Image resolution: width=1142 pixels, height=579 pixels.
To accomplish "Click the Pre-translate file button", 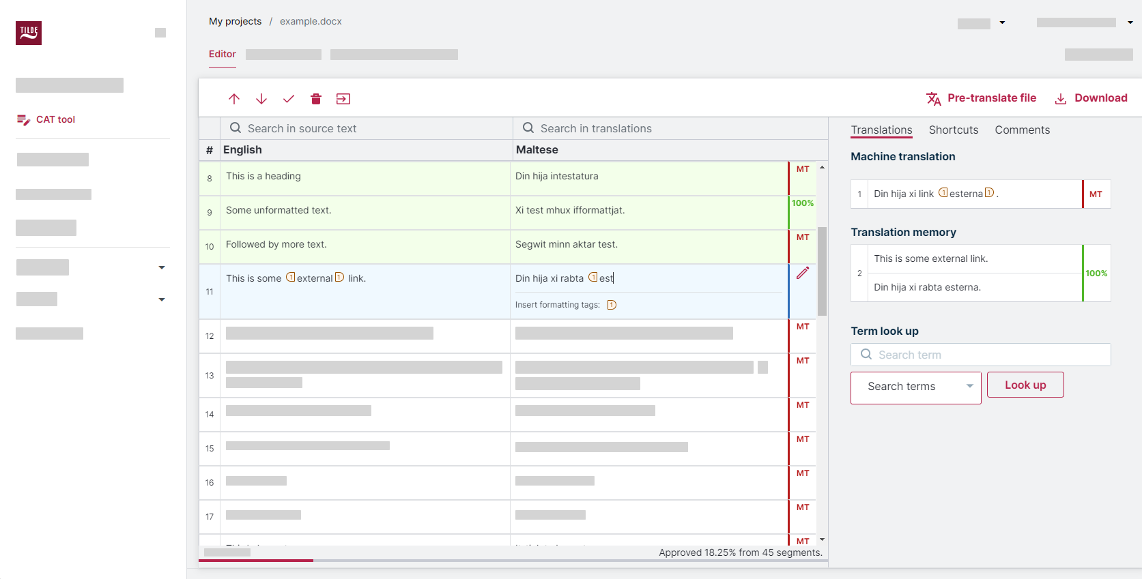I will click(x=981, y=98).
